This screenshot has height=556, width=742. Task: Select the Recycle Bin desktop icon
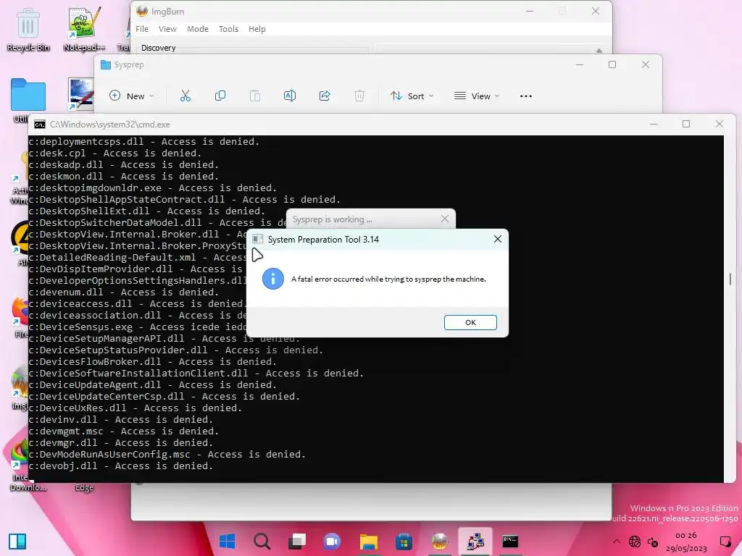pyautogui.click(x=28, y=29)
